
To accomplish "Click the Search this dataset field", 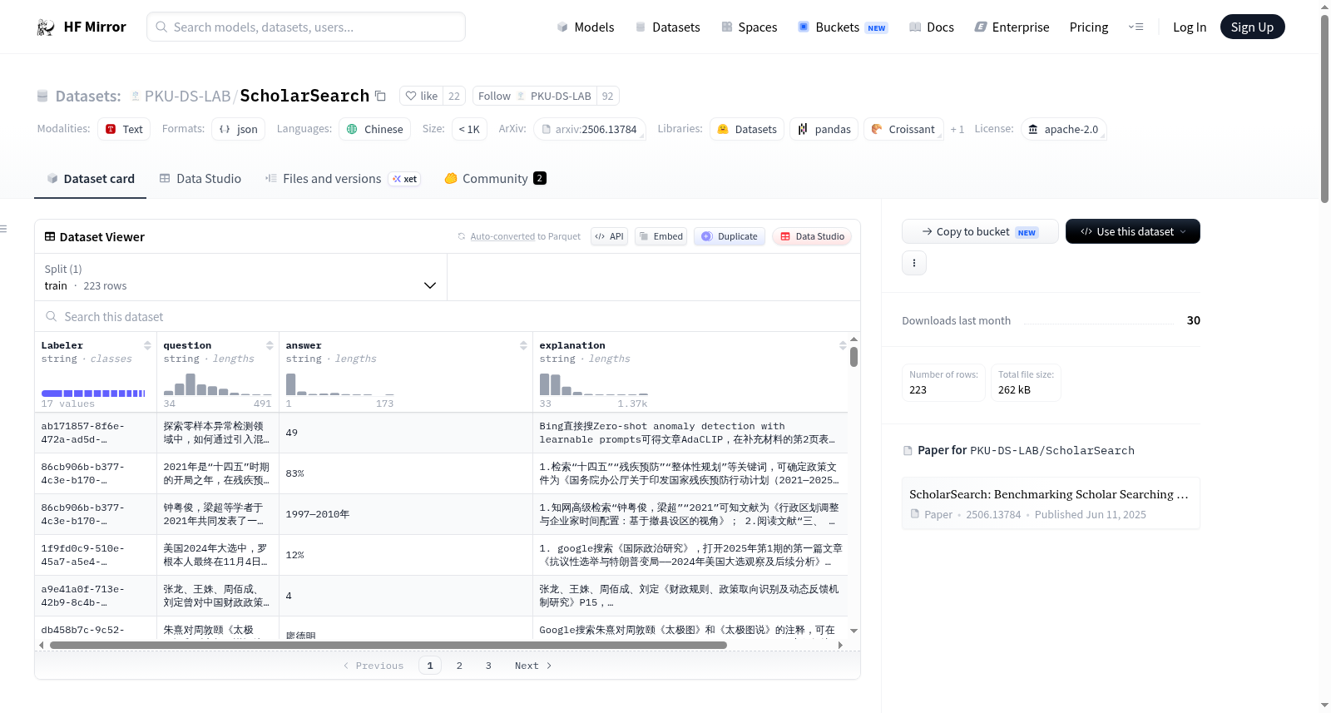I will click(448, 316).
